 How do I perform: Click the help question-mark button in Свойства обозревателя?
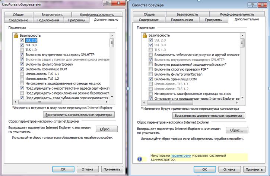tap(107, 3)
